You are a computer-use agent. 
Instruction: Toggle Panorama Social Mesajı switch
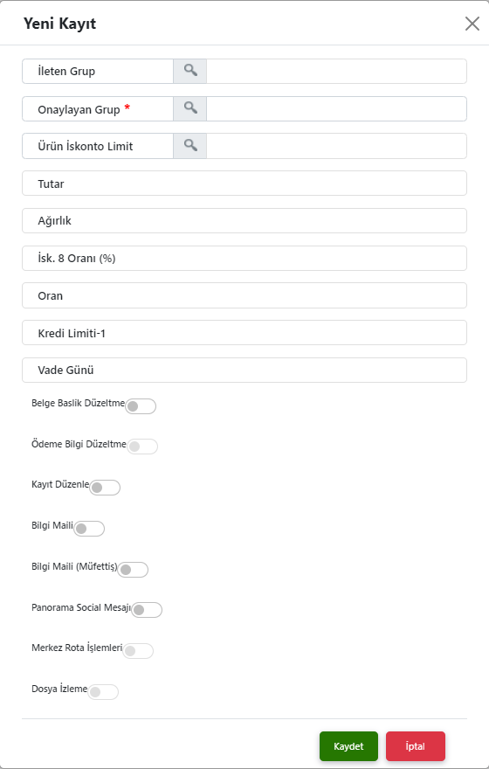(x=147, y=610)
